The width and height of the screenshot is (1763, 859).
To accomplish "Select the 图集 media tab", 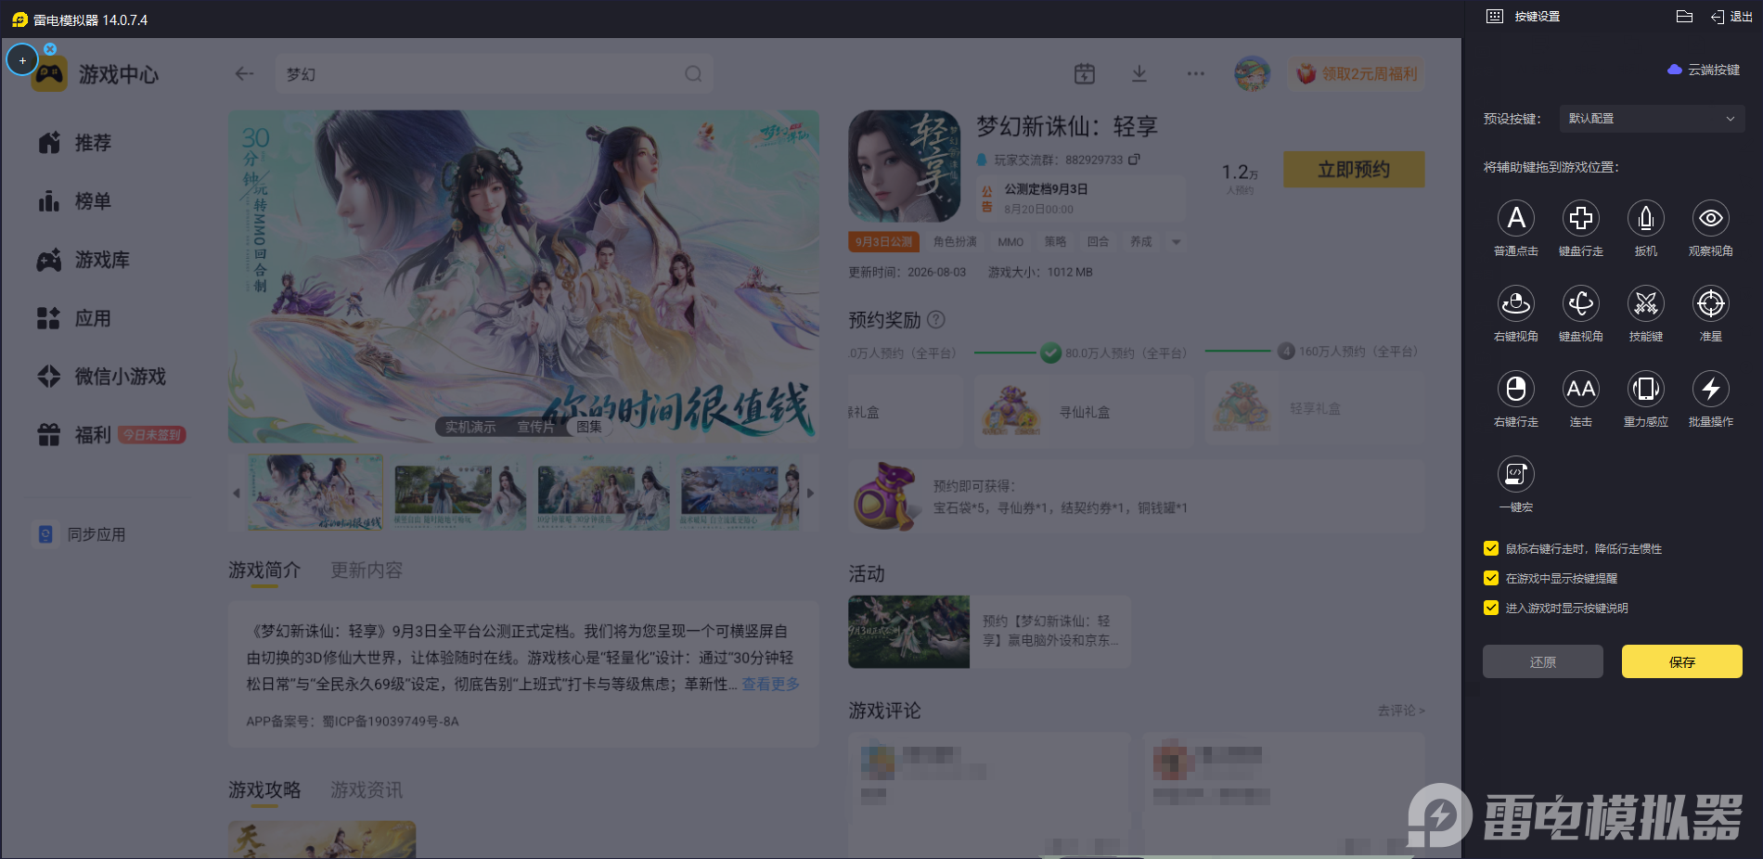I will coord(589,427).
